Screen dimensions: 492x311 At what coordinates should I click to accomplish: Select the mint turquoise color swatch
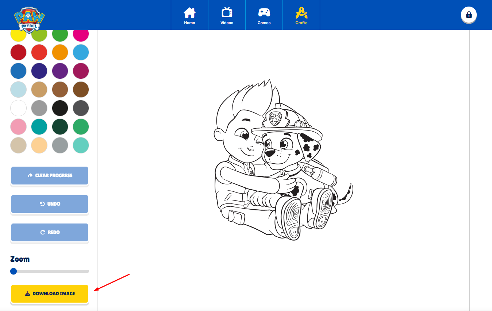pos(81,145)
